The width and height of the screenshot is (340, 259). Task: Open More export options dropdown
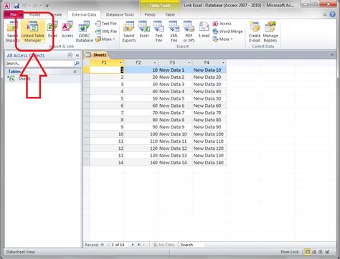click(x=222, y=39)
